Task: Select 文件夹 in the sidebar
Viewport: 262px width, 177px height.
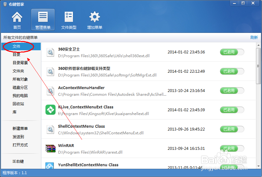Action: coord(18,71)
